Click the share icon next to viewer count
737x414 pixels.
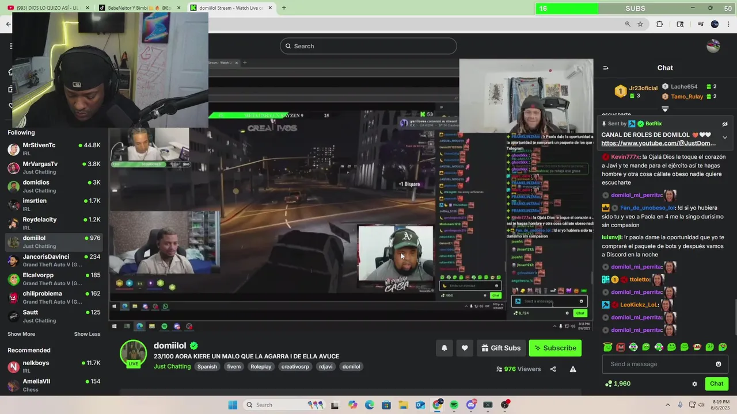click(x=553, y=369)
